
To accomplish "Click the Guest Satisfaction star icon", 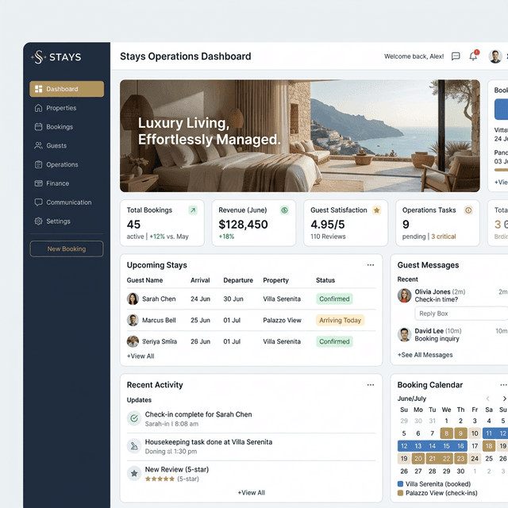I will tap(376, 210).
